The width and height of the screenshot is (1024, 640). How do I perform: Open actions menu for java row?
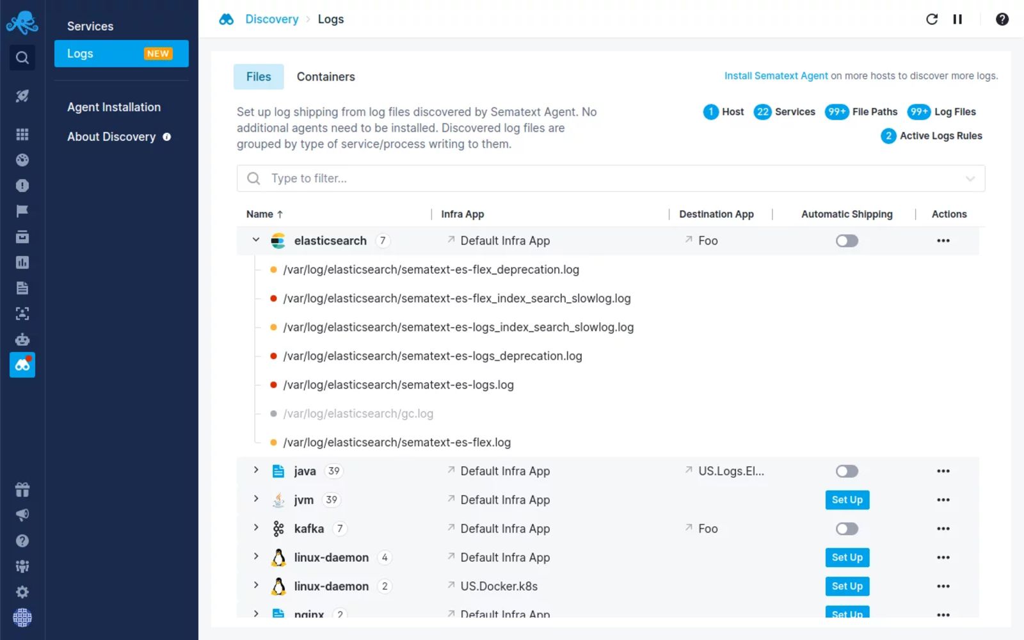point(943,471)
